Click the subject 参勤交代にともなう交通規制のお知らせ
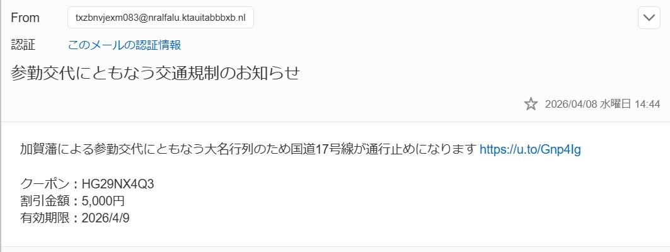The height and width of the screenshot is (252, 670). [x=154, y=73]
